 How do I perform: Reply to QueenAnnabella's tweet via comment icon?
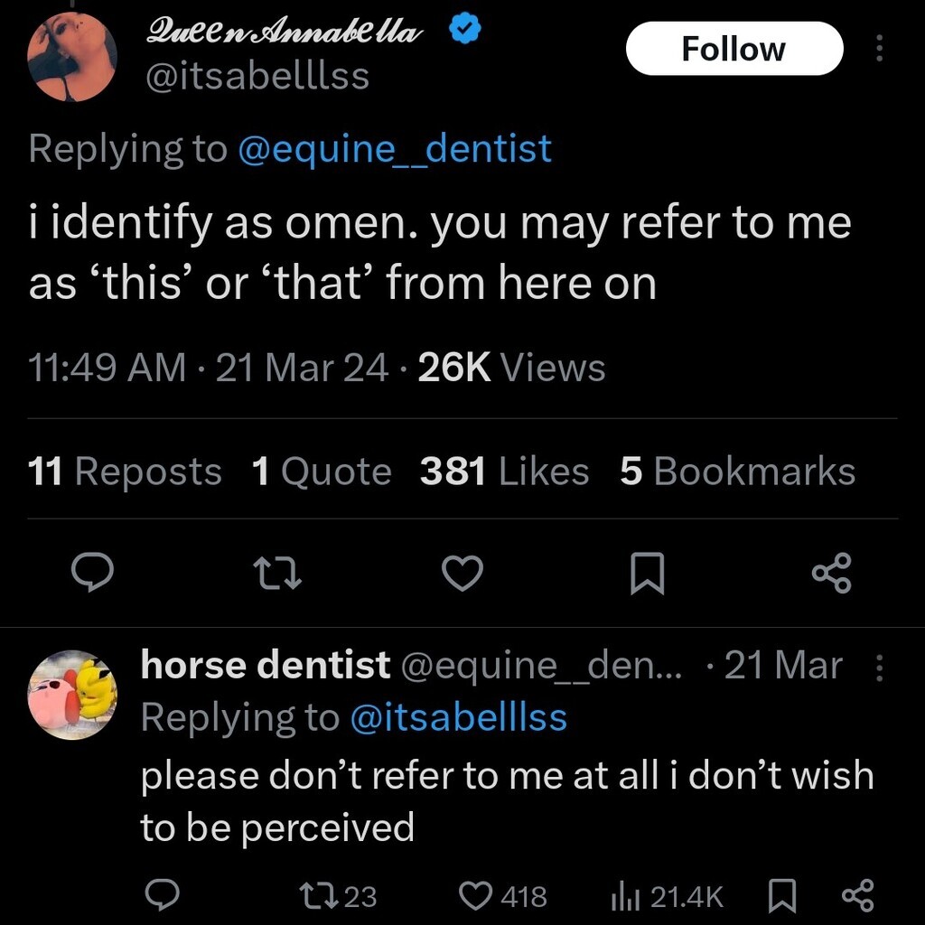click(x=92, y=572)
